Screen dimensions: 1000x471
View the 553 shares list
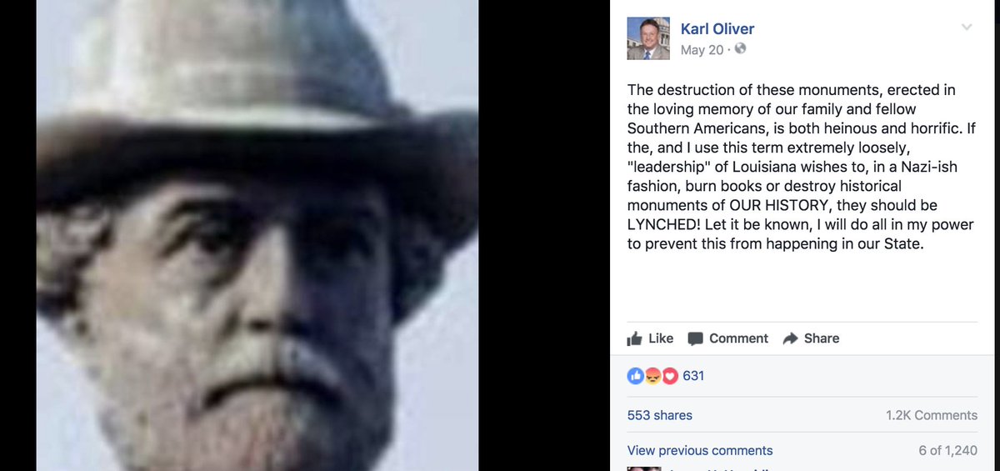pos(660,415)
